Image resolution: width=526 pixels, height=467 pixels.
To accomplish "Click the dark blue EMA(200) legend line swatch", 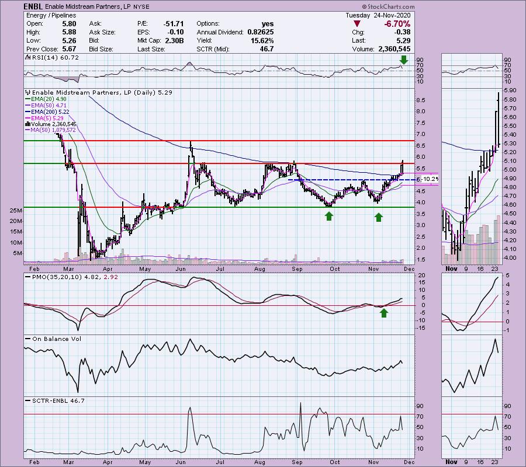I will [x=28, y=112].
